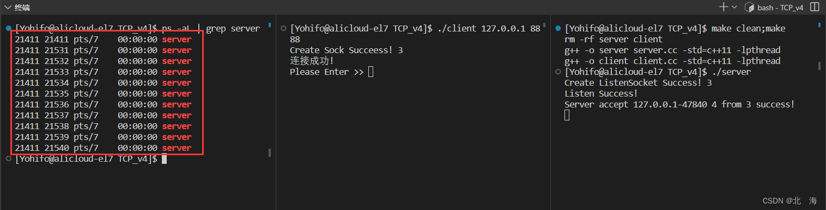Open the launch profile dropdown arrow

coord(734,7)
